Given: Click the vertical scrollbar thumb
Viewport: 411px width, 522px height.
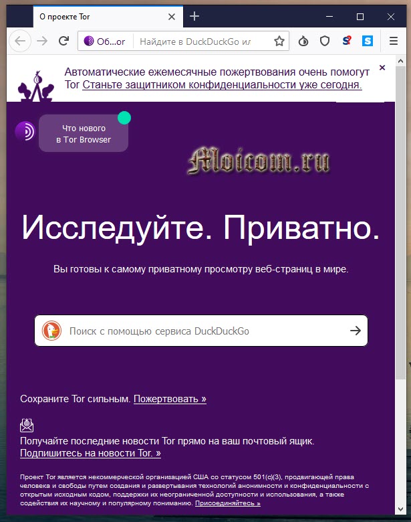Looking at the screenshot, I should (x=400, y=222).
